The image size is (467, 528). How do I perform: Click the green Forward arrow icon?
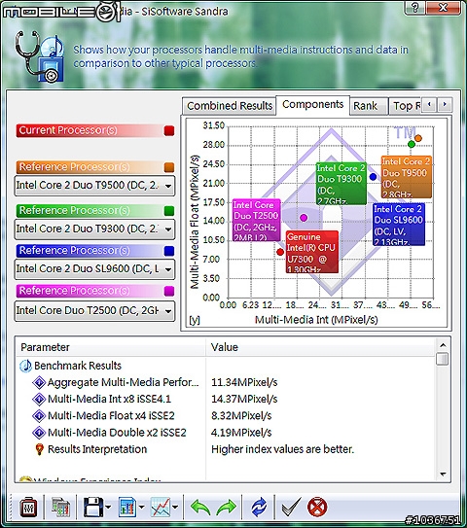[226, 508]
